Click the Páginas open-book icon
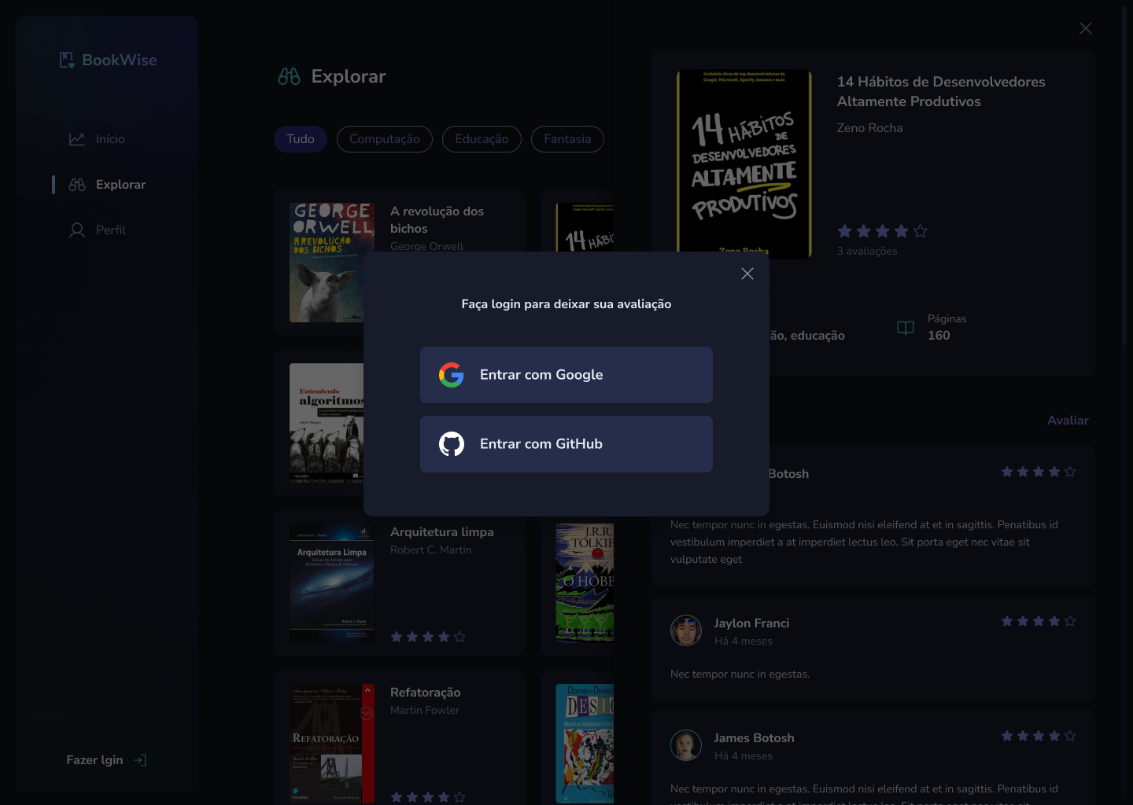 click(906, 328)
